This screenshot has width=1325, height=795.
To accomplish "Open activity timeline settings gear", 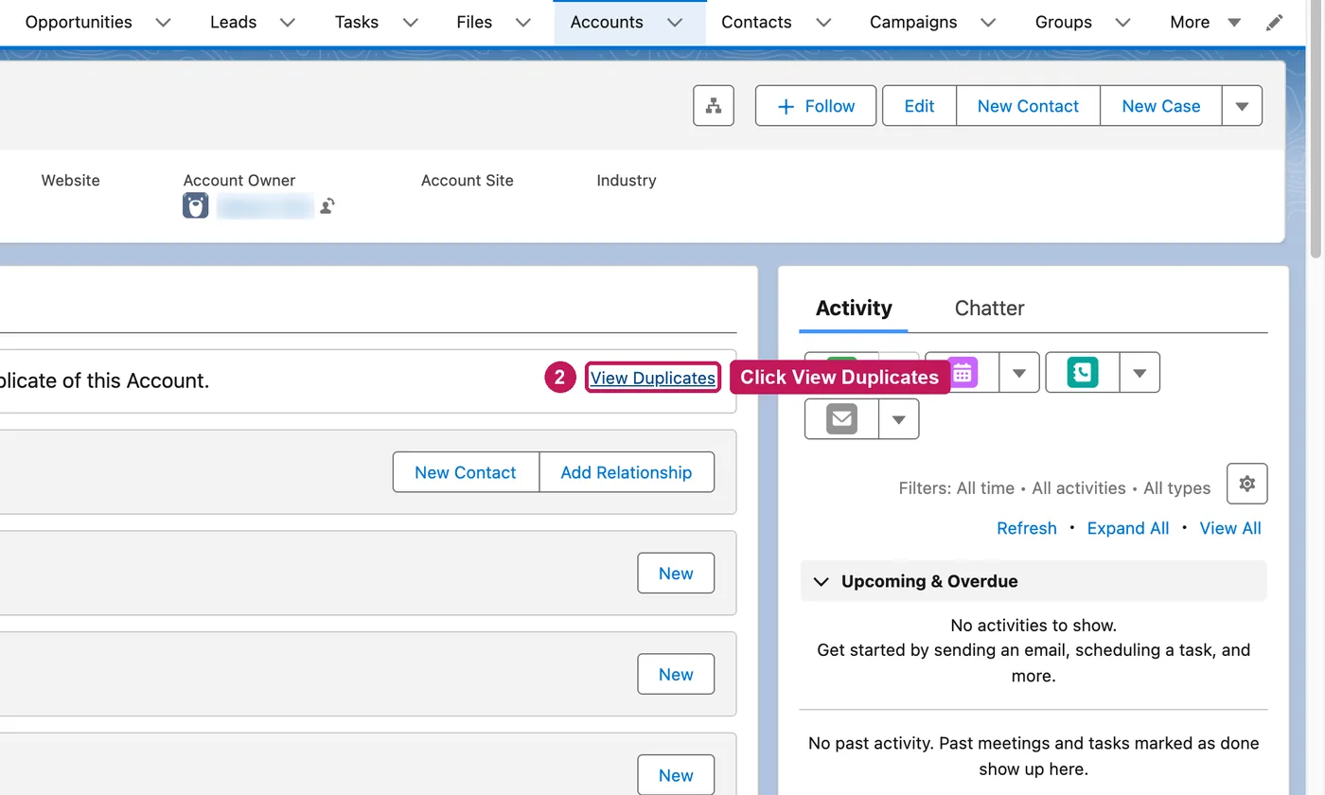I will pos(1247,484).
